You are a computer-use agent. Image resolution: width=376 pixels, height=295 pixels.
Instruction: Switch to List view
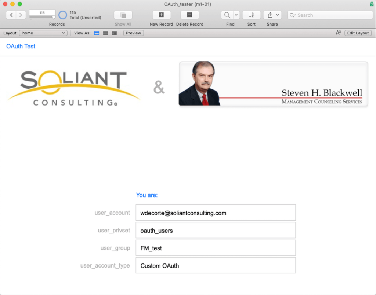point(105,33)
